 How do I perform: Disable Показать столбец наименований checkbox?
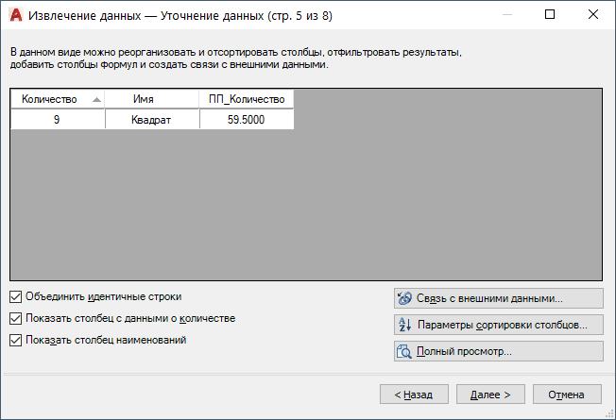pyautogui.click(x=16, y=340)
